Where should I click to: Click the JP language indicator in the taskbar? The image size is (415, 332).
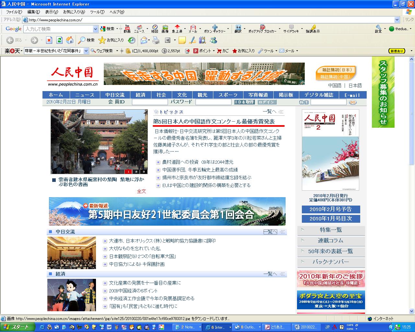click(327, 327)
